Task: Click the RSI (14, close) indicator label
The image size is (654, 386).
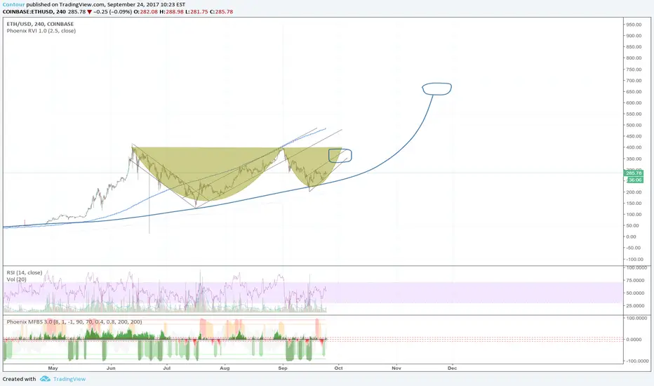Action: coord(24,272)
